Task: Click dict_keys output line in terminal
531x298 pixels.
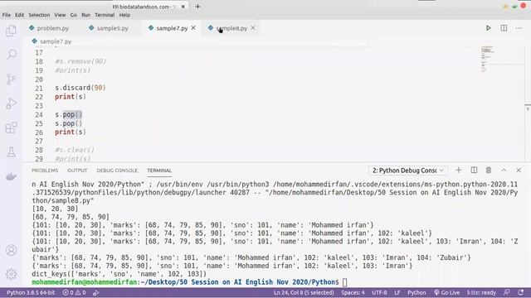Action: pos(119,274)
